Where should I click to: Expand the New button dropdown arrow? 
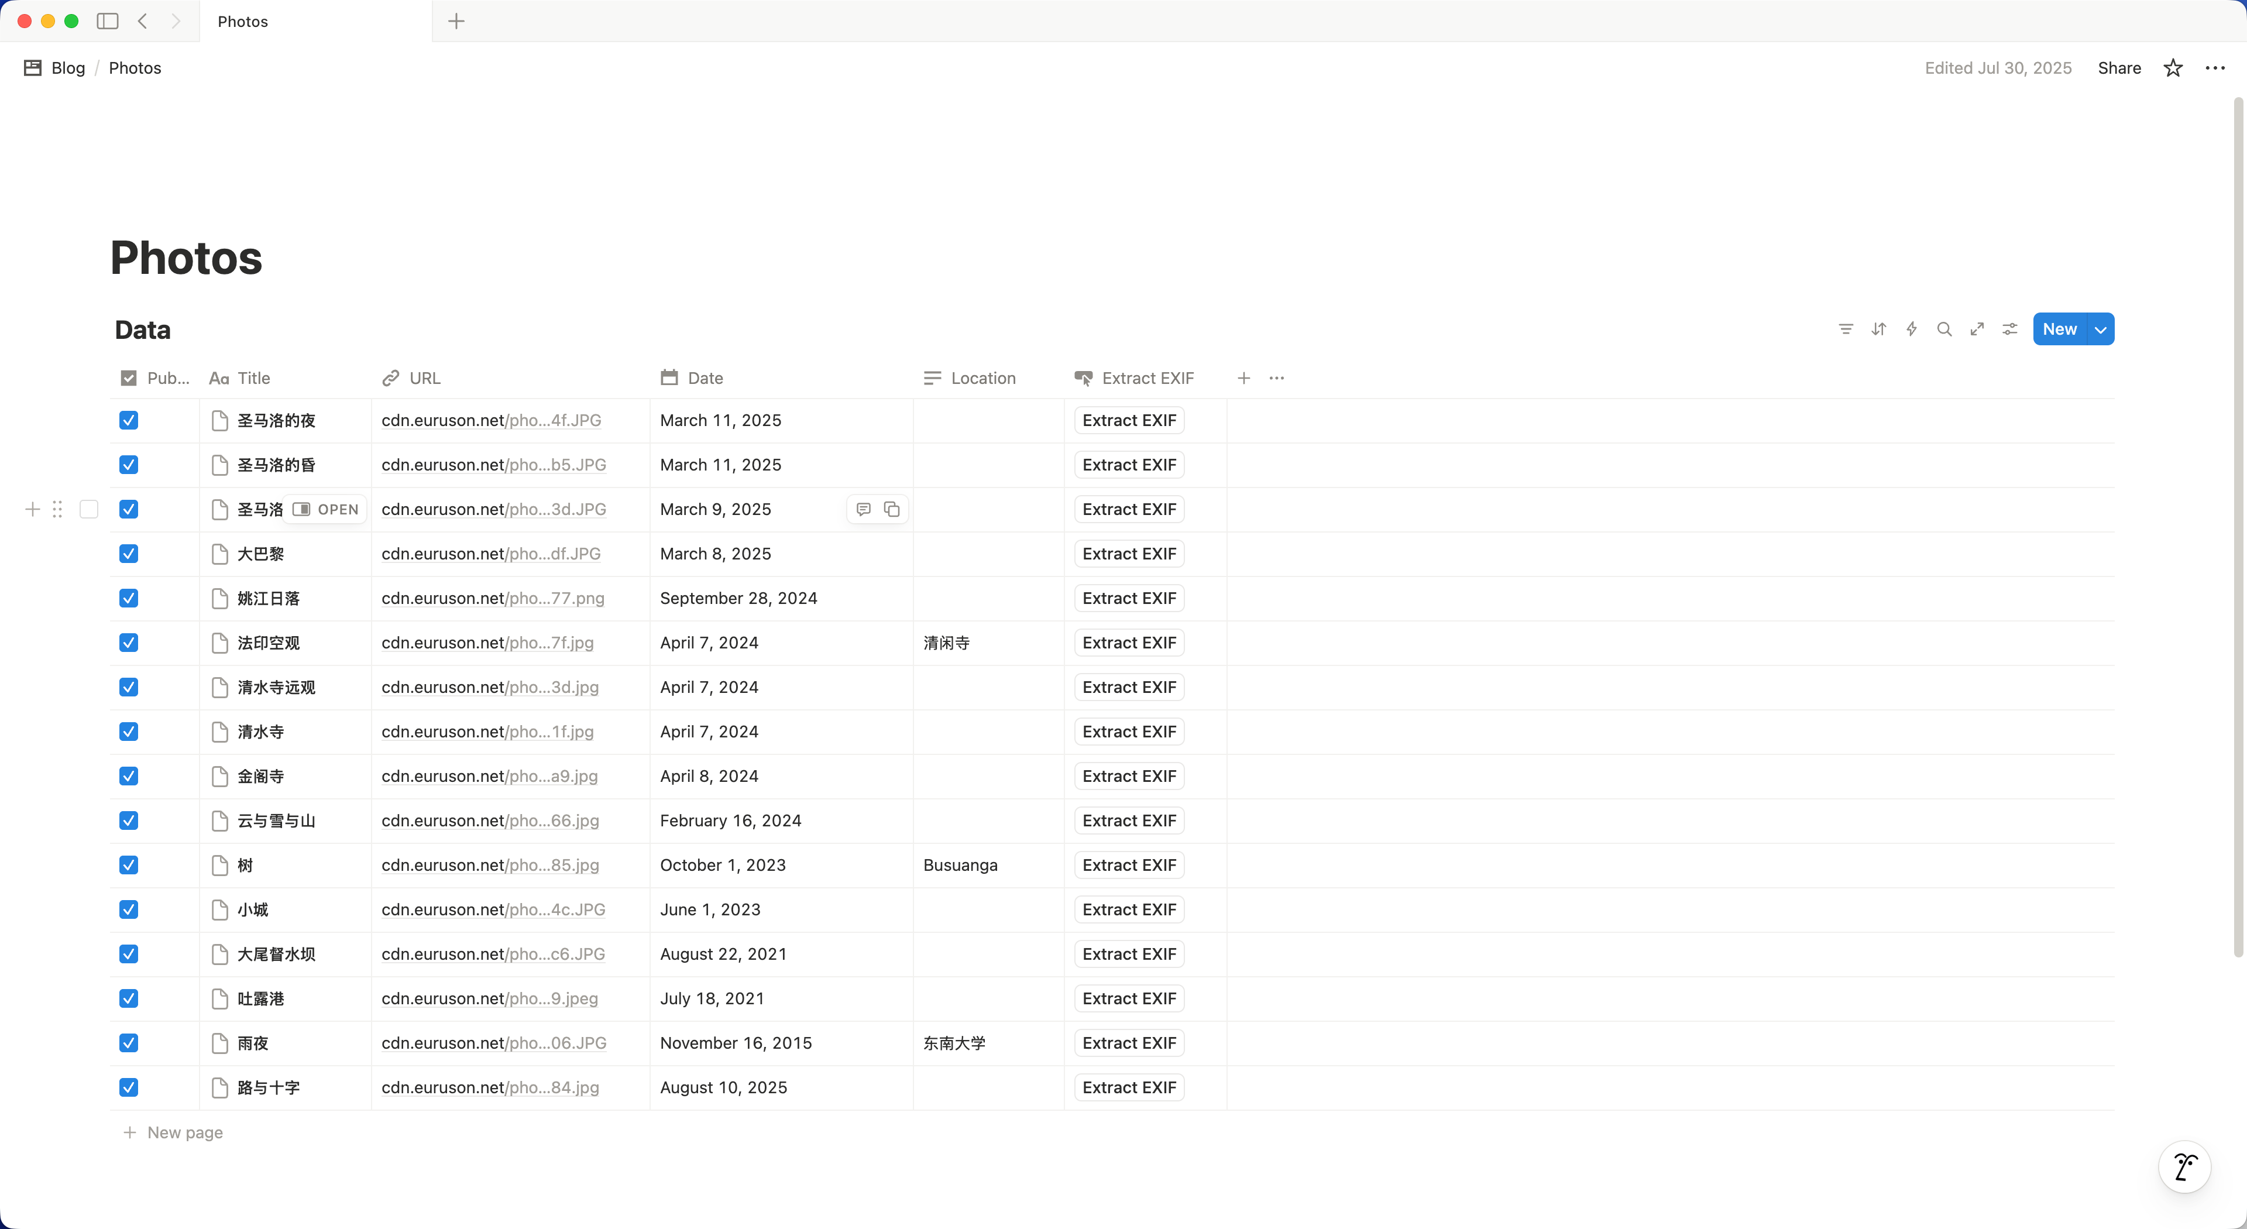2101,329
